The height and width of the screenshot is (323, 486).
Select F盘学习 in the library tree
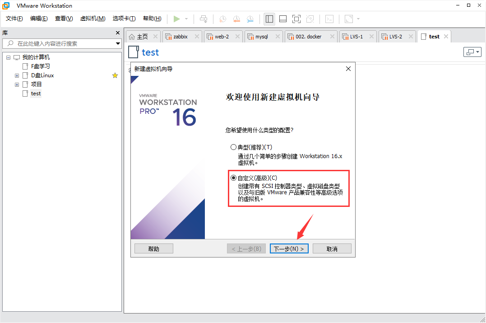tap(40, 66)
